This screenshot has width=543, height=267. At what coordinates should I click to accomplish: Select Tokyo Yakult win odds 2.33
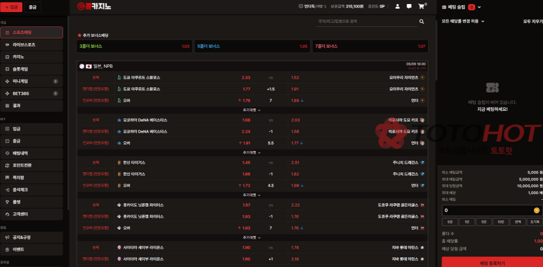coord(246,78)
